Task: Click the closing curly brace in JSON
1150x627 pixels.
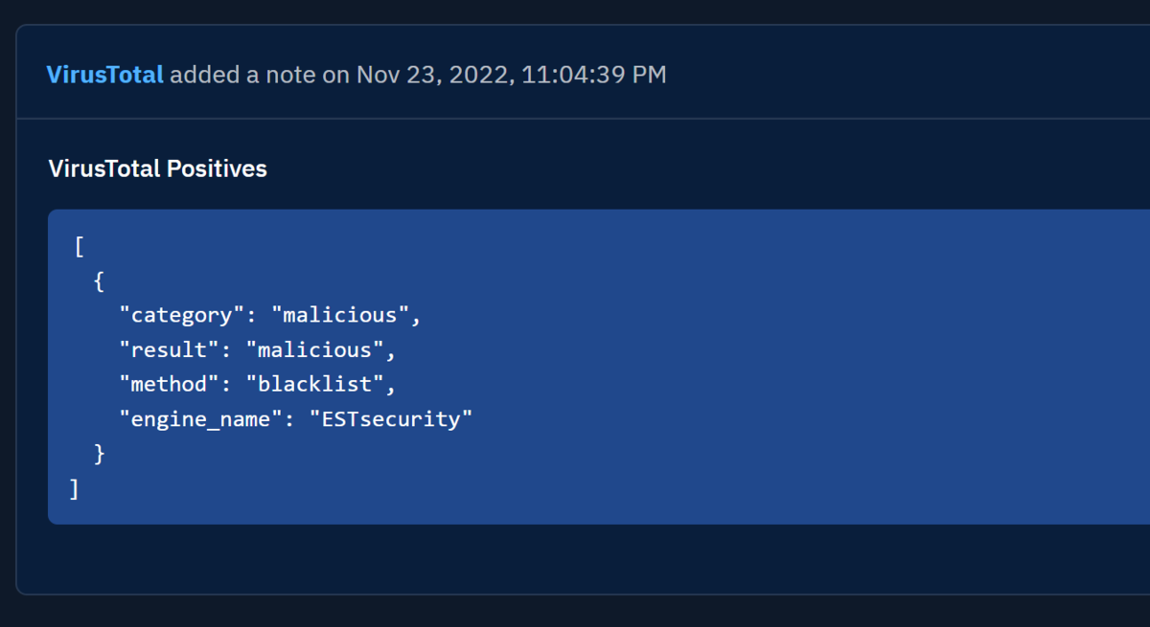Action: 99,454
